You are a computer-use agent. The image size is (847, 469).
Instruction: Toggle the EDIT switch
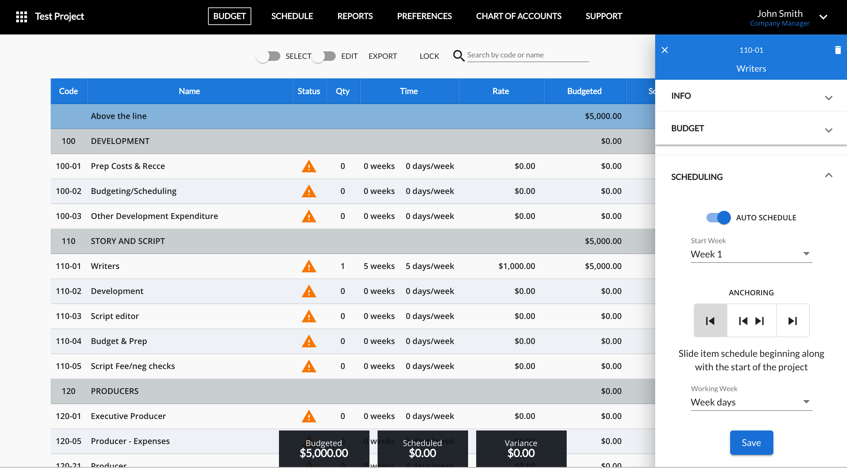[x=324, y=56]
